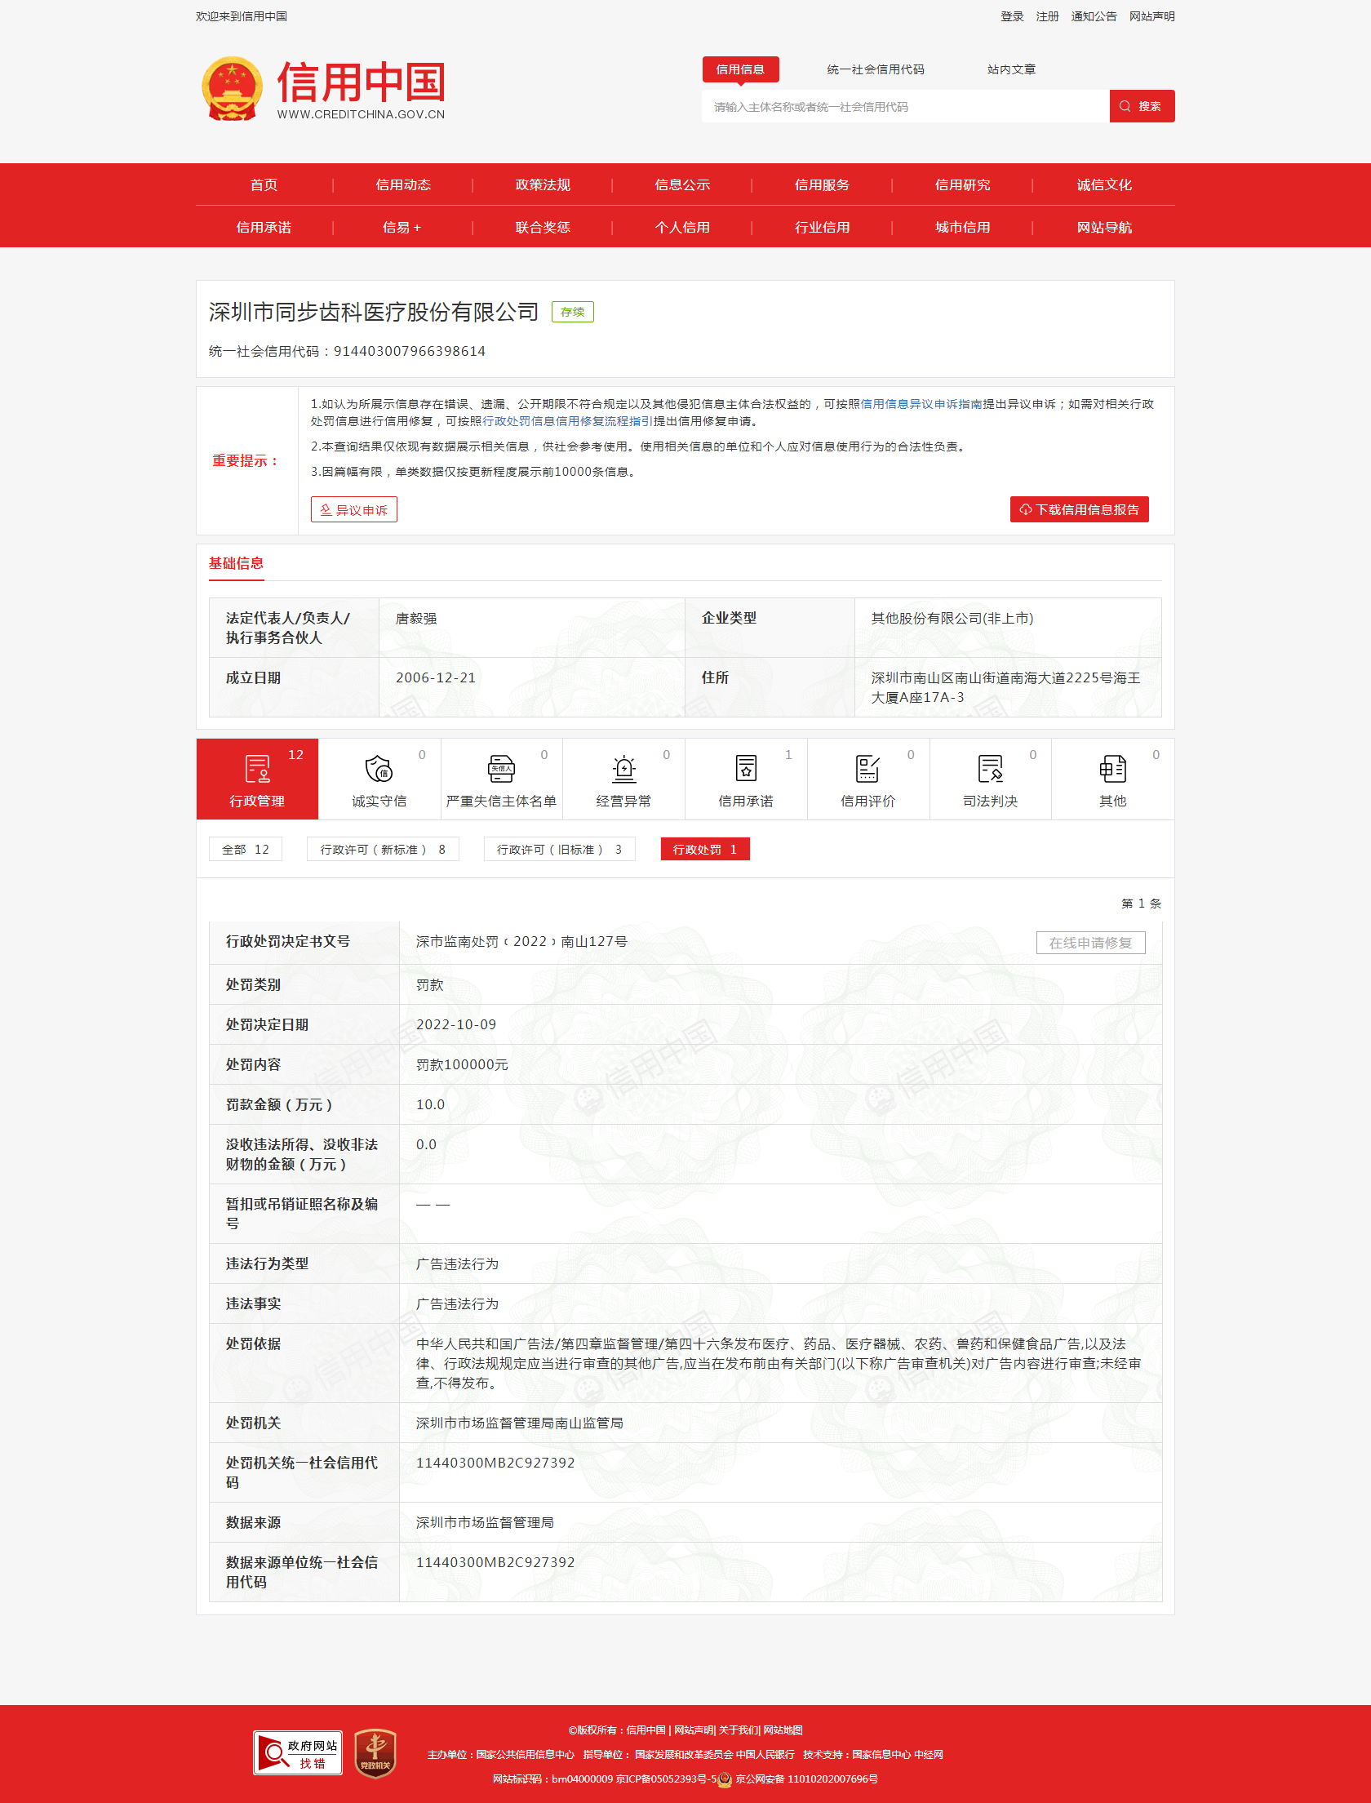
Task: Open the 其他 icon tab
Action: (x=1112, y=779)
